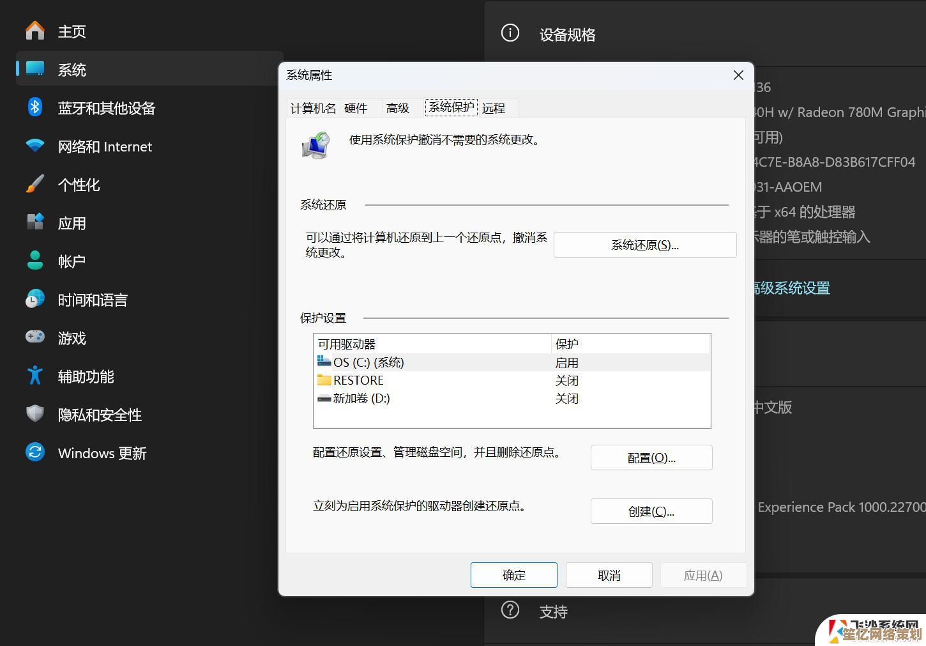Open the Apps icon in sidebar

point(35,222)
